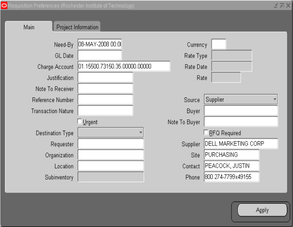Click the Oracle icon in title bar
The height and width of the screenshot is (227, 293).
[x=4, y=6]
